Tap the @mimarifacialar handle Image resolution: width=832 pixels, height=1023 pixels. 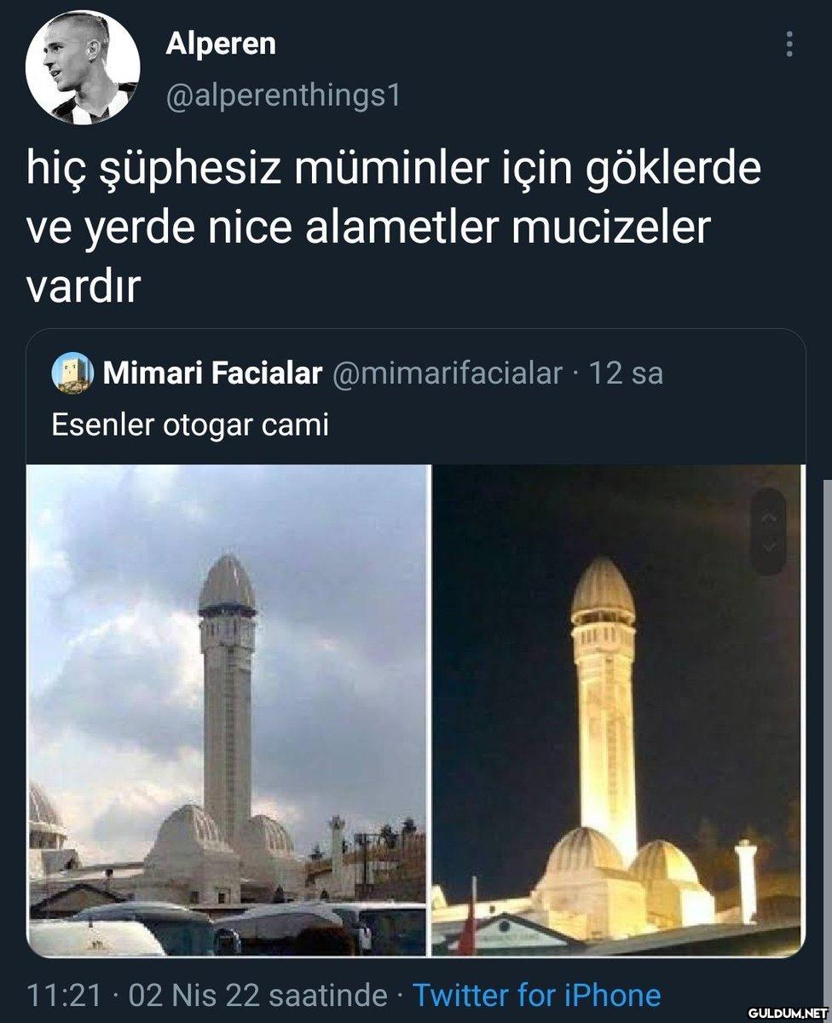[446, 373]
